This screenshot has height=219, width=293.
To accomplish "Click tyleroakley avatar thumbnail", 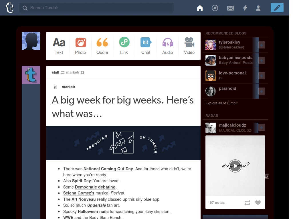I will pyautogui.click(x=211, y=45).
